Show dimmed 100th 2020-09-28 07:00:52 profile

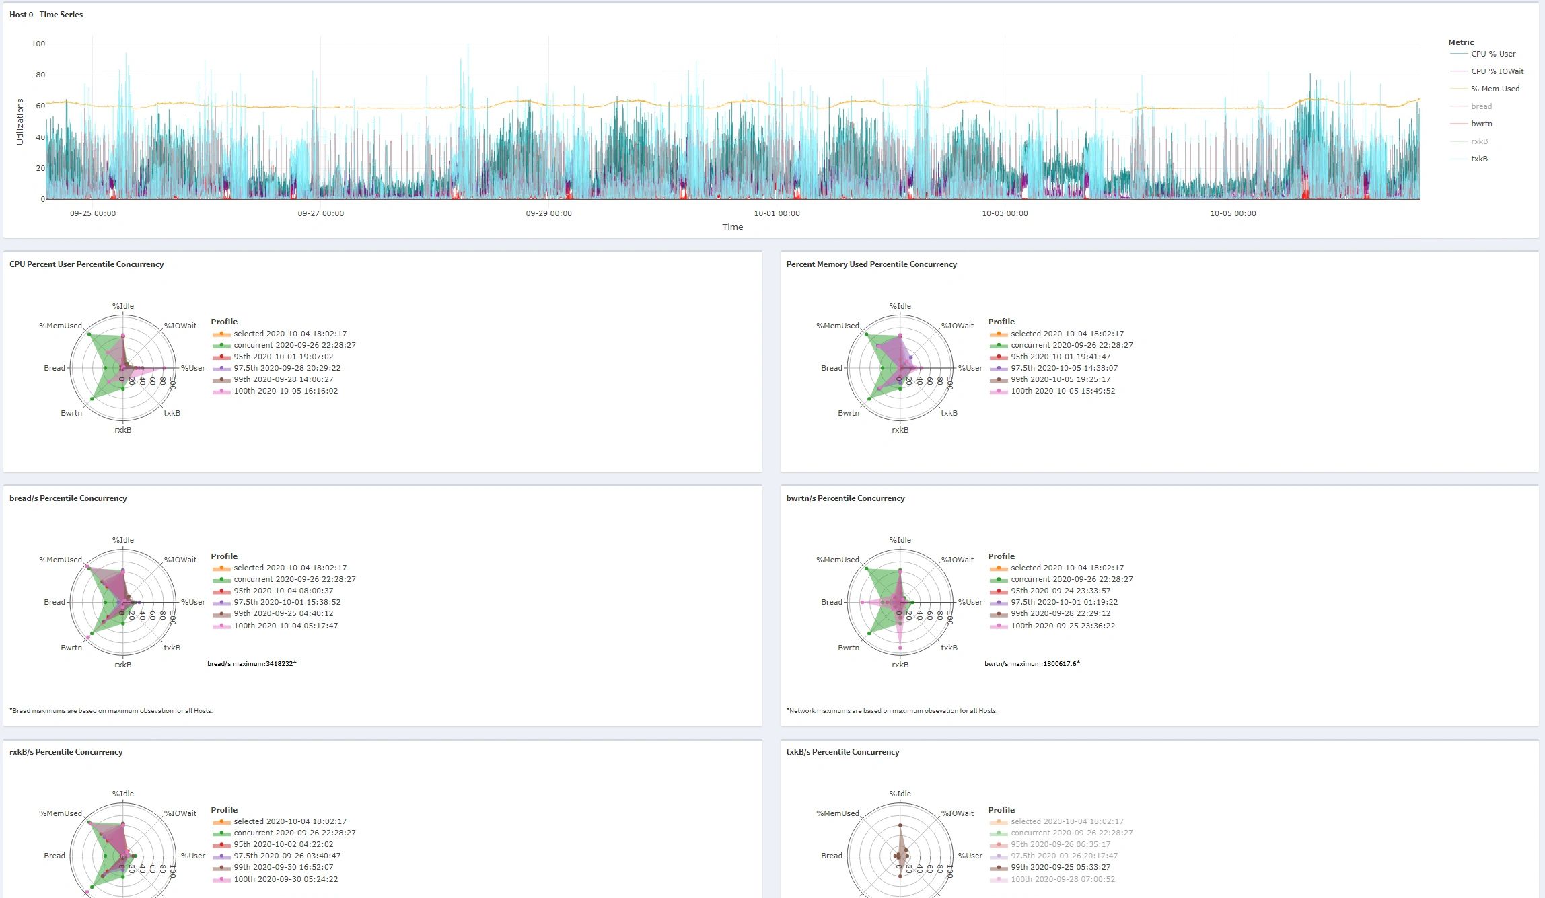click(x=1052, y=879)
